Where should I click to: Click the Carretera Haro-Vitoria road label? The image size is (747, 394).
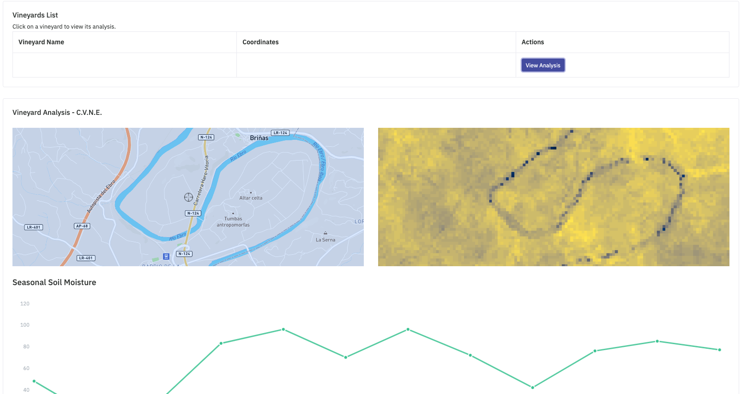pos(201,180)
